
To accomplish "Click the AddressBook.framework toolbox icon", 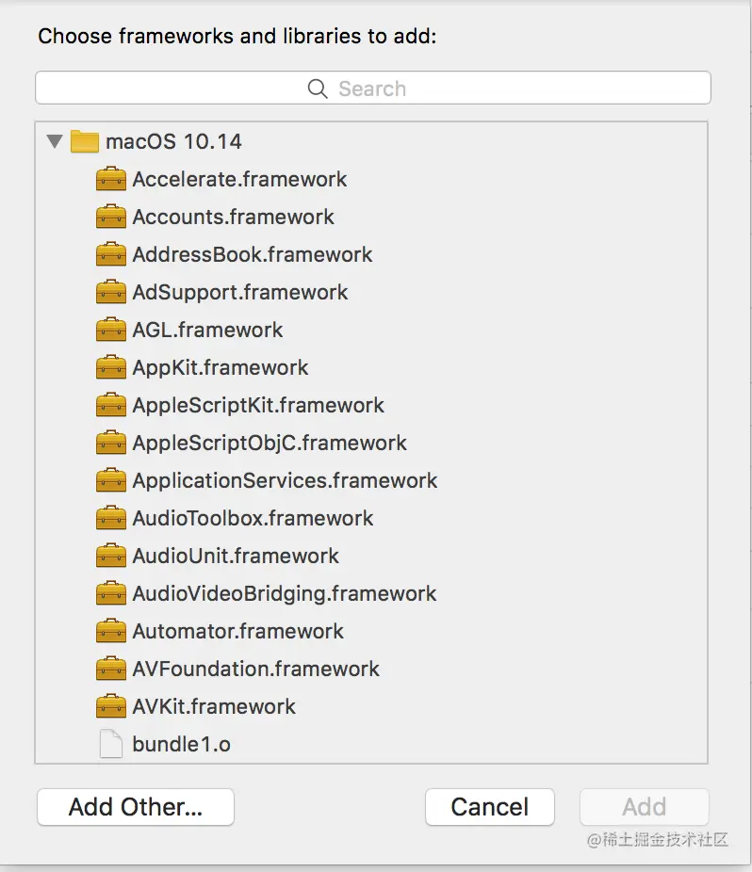I will coord(111,254).
